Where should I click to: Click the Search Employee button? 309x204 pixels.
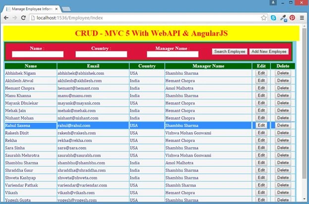pos(230,51)
